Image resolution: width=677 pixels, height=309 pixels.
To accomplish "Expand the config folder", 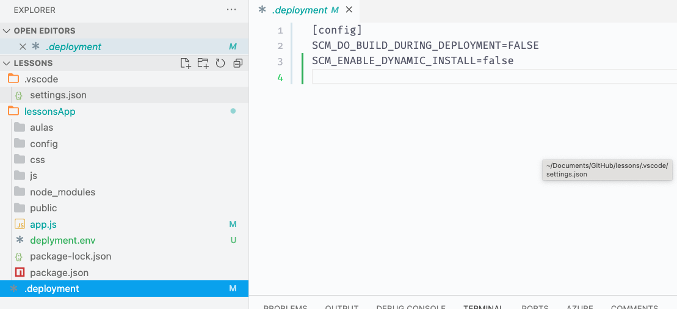I will [x=125, y=144].
